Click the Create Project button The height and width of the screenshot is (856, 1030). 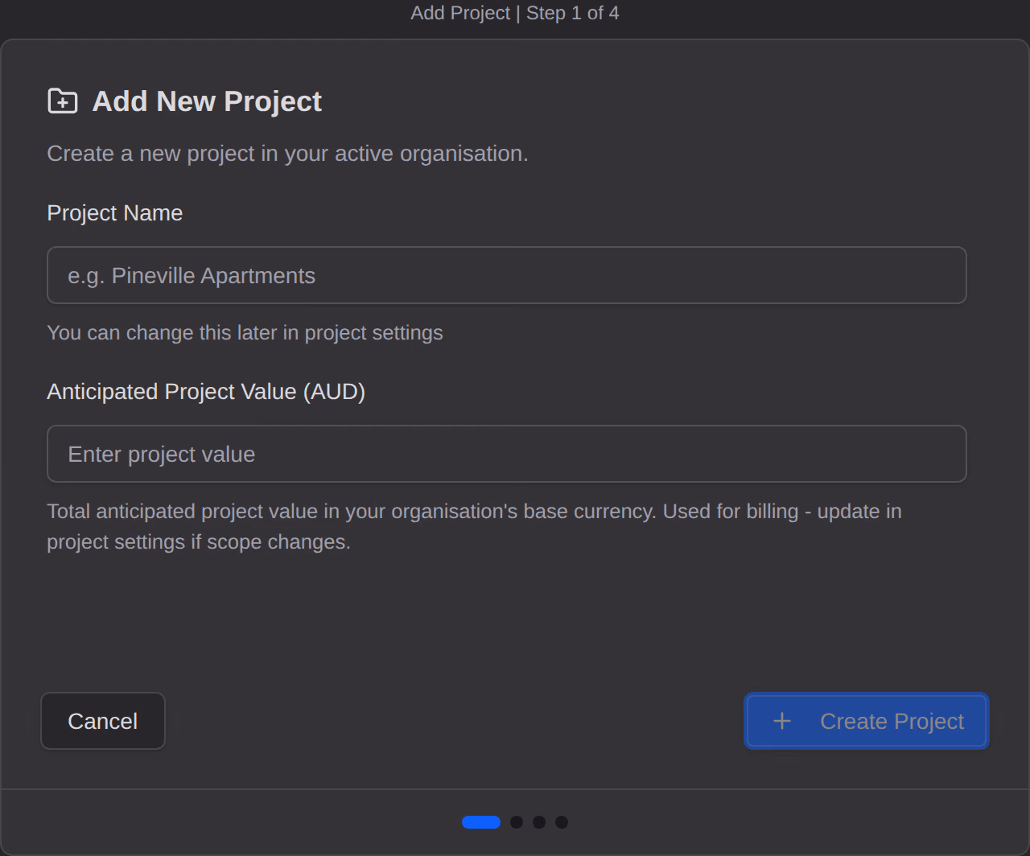coord(867,721)
